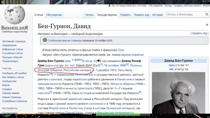Open the 'Министр обороны' link

pos(122,84)
